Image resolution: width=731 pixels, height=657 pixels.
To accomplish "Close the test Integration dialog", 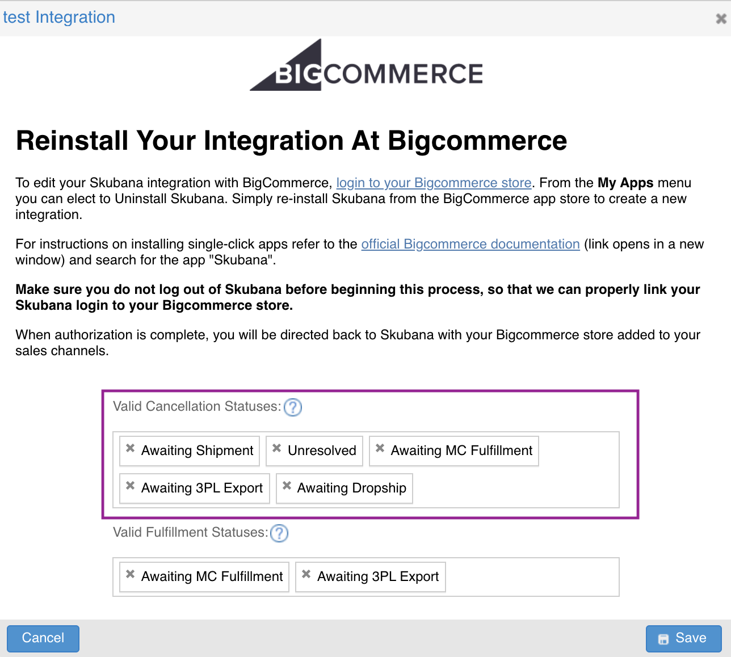I will click(x=721, y=19).
